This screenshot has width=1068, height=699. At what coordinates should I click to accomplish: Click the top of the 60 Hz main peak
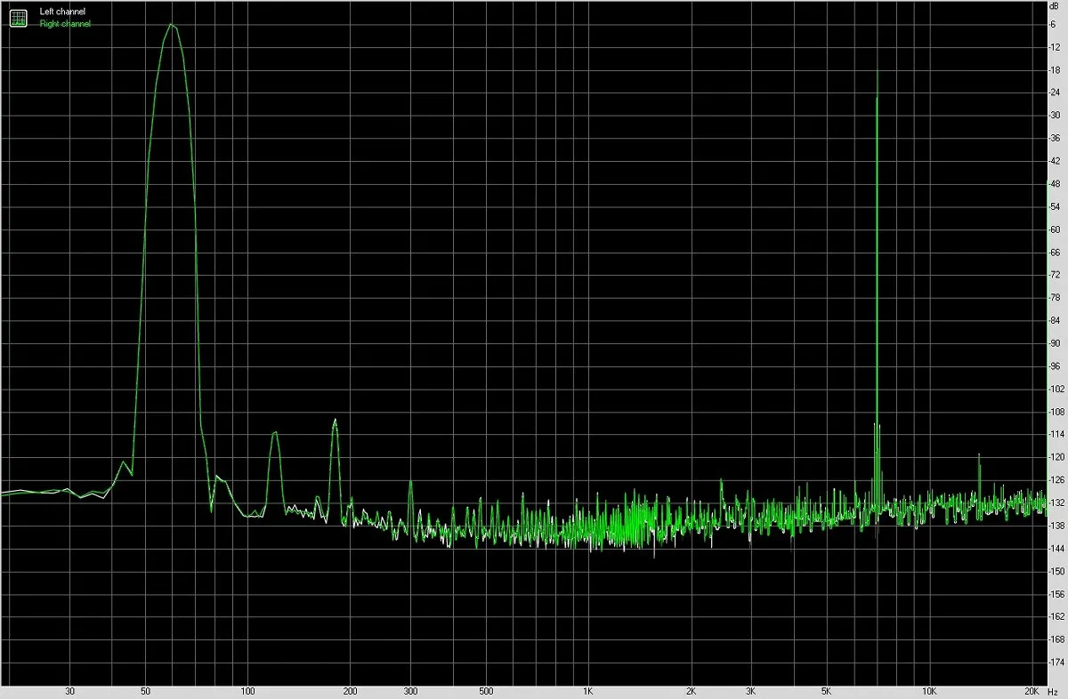pyautogui.click(x=171, y=25)
